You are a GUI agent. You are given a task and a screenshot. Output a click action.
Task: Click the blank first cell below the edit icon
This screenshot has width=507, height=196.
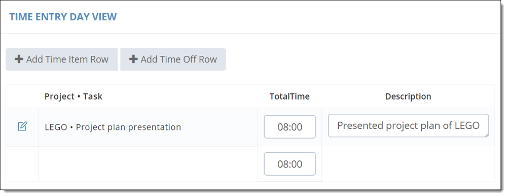click(x=22, y=164)
